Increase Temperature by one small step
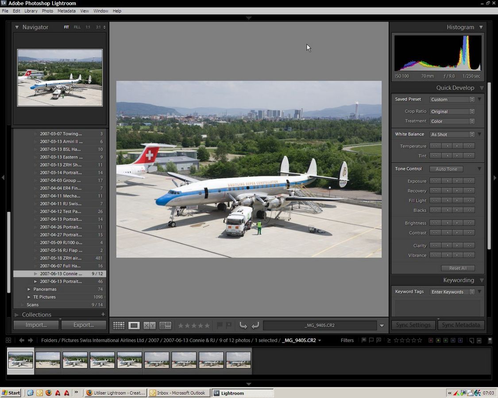This screenshot has height=398, width=498. point(457,146)
